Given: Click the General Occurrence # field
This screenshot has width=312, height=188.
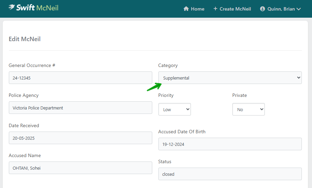Looking at the screenshot, I should coord(80,78).
